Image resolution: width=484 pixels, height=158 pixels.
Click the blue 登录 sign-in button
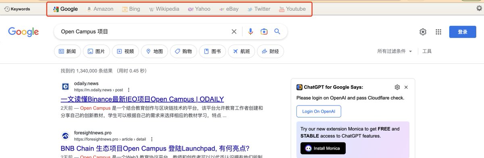coord(463,32)
